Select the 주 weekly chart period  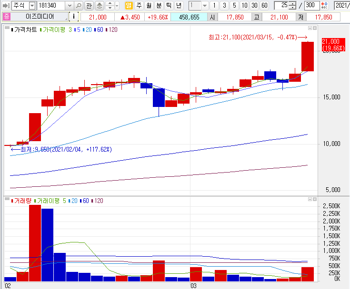point(139,5)
